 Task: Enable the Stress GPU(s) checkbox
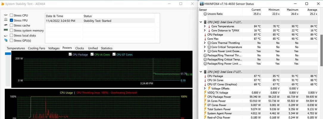12,40
